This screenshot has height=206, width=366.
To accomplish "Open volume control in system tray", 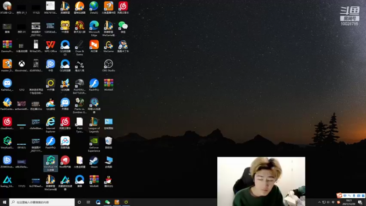I will click(x=328, y=202).
